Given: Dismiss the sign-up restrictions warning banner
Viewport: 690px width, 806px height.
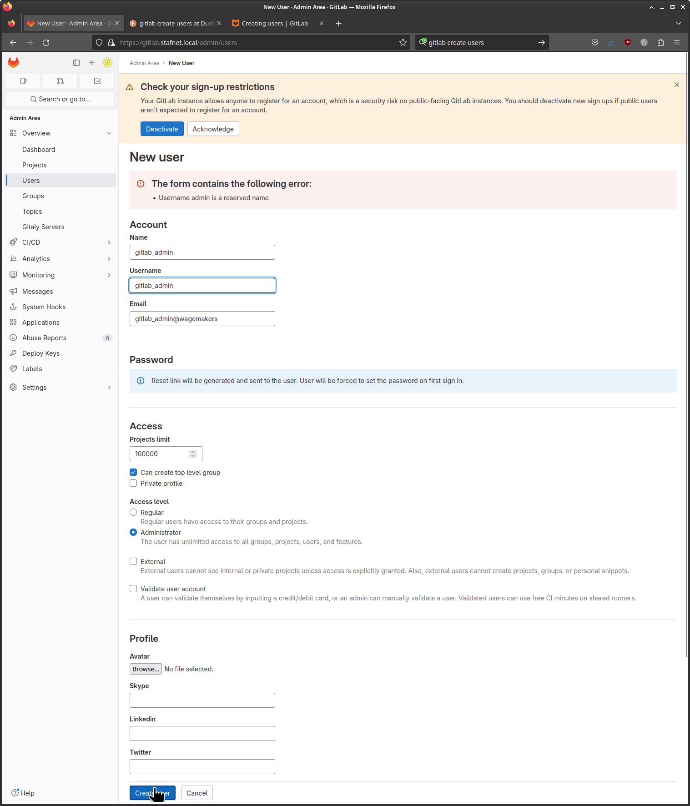Looking at the screenshot, I should click(x=677, y=85).
